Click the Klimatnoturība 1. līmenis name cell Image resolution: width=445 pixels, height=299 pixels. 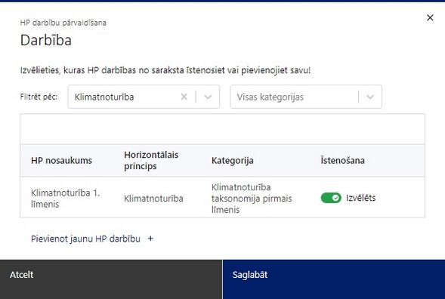tap(65, 199)
